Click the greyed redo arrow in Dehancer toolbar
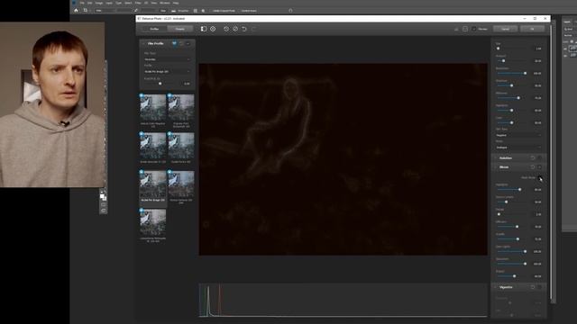 (253, 29)
